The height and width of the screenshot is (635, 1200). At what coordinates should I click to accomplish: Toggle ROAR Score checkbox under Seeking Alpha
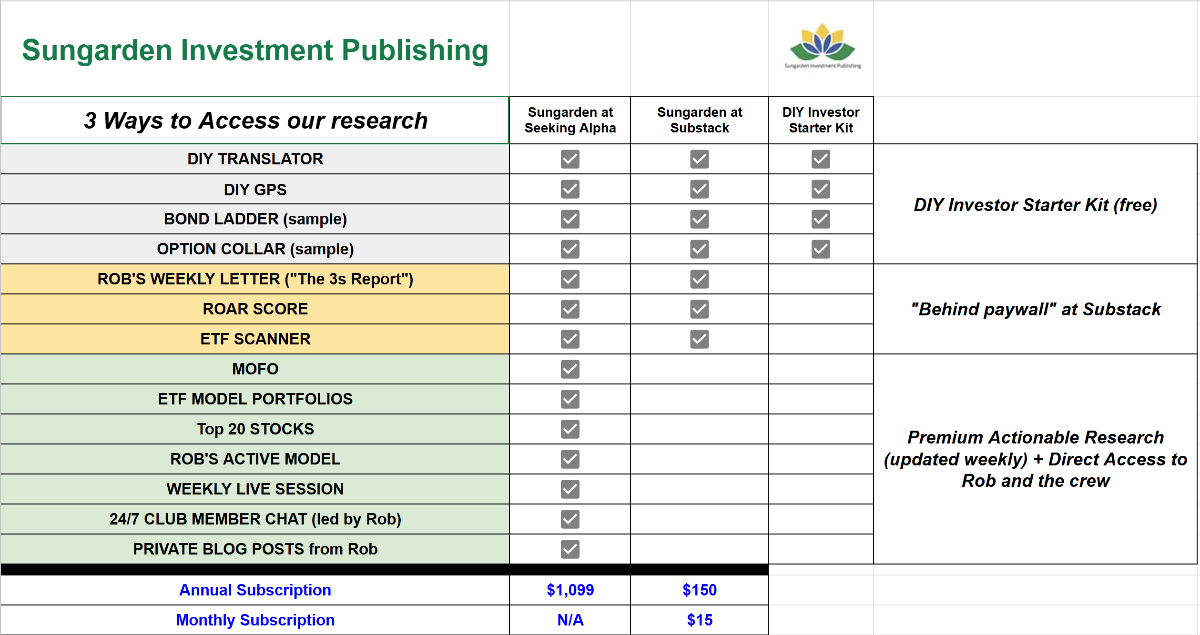570,309
